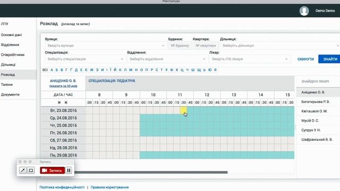Image resolution: width=340 pixels, height=191 pixels.
Task: Select doctor Мусій О. С.
Action: pyautogui.click(x=310, y=120)
